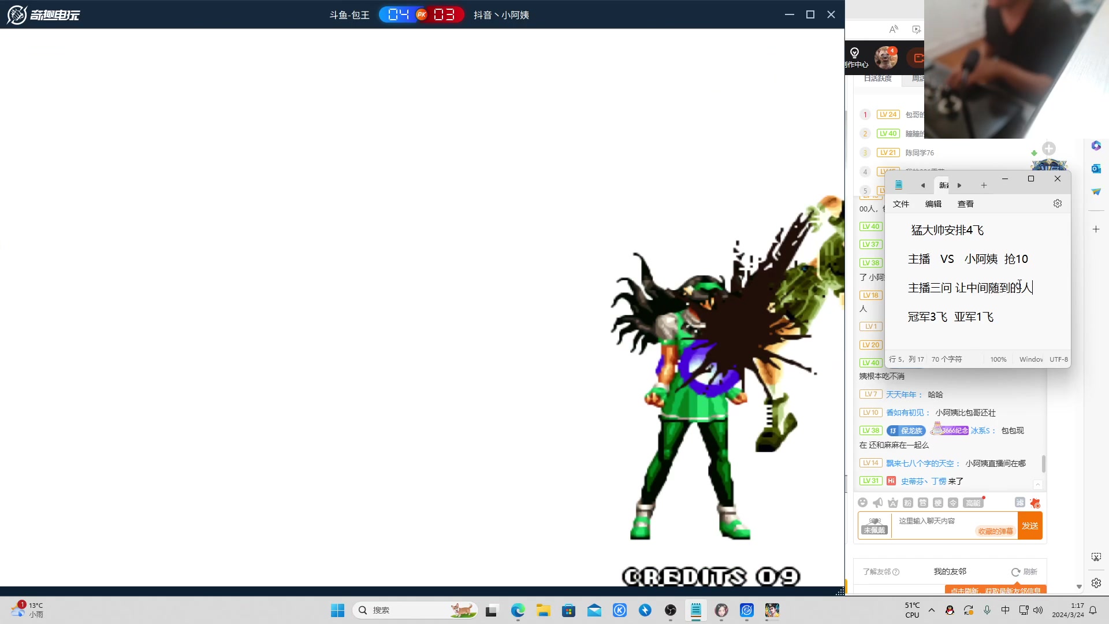Open Microsoft Edge from the taskbar
The width and height of the screenshot is (1109, 624).
click(518, 610)
